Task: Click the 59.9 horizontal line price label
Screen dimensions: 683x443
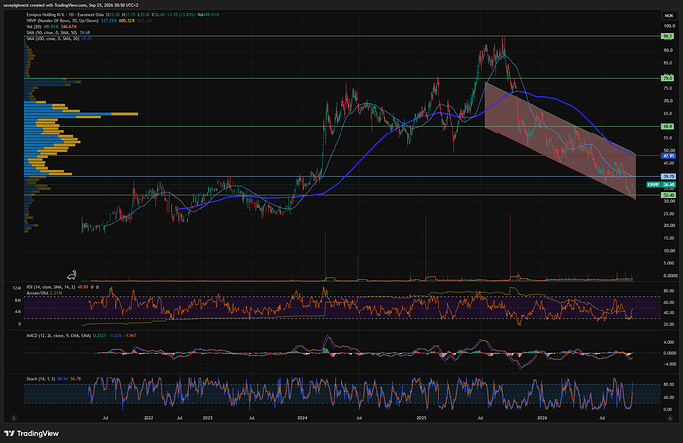Action: click(x=668, y=127)
